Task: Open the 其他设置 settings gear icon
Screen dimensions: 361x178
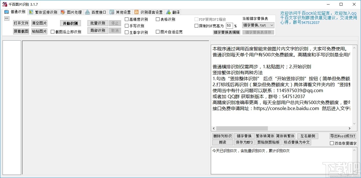Action: pyautogui.click(x=112, y=12)
